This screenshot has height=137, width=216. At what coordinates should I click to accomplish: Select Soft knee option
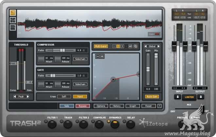(64, 97)
